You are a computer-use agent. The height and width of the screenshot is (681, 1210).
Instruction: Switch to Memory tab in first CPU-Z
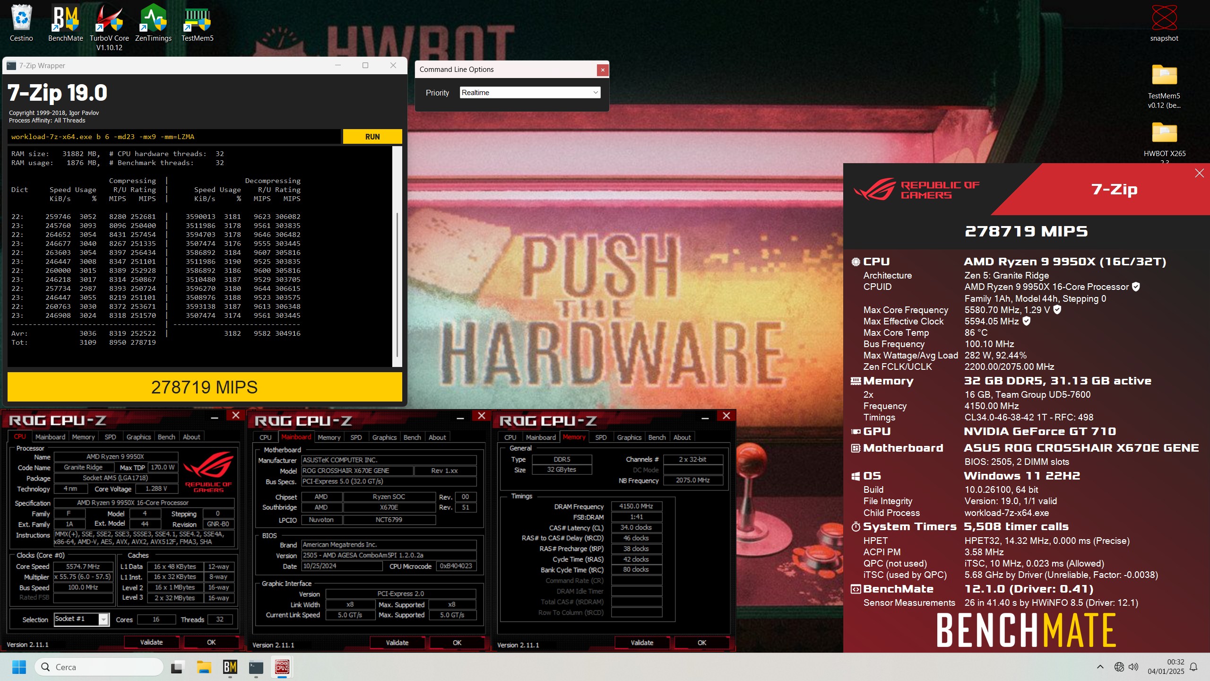point(83,437)
